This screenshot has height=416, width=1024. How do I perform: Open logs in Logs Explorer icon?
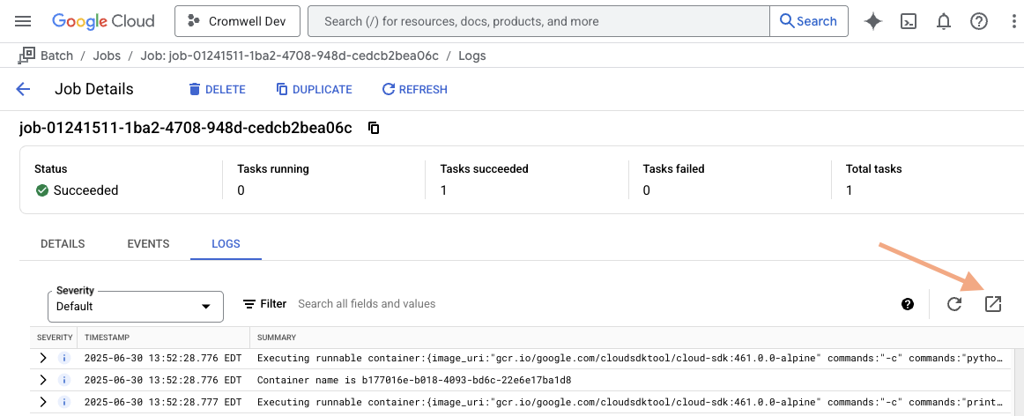pyautogui.click(x=992, y=304)
